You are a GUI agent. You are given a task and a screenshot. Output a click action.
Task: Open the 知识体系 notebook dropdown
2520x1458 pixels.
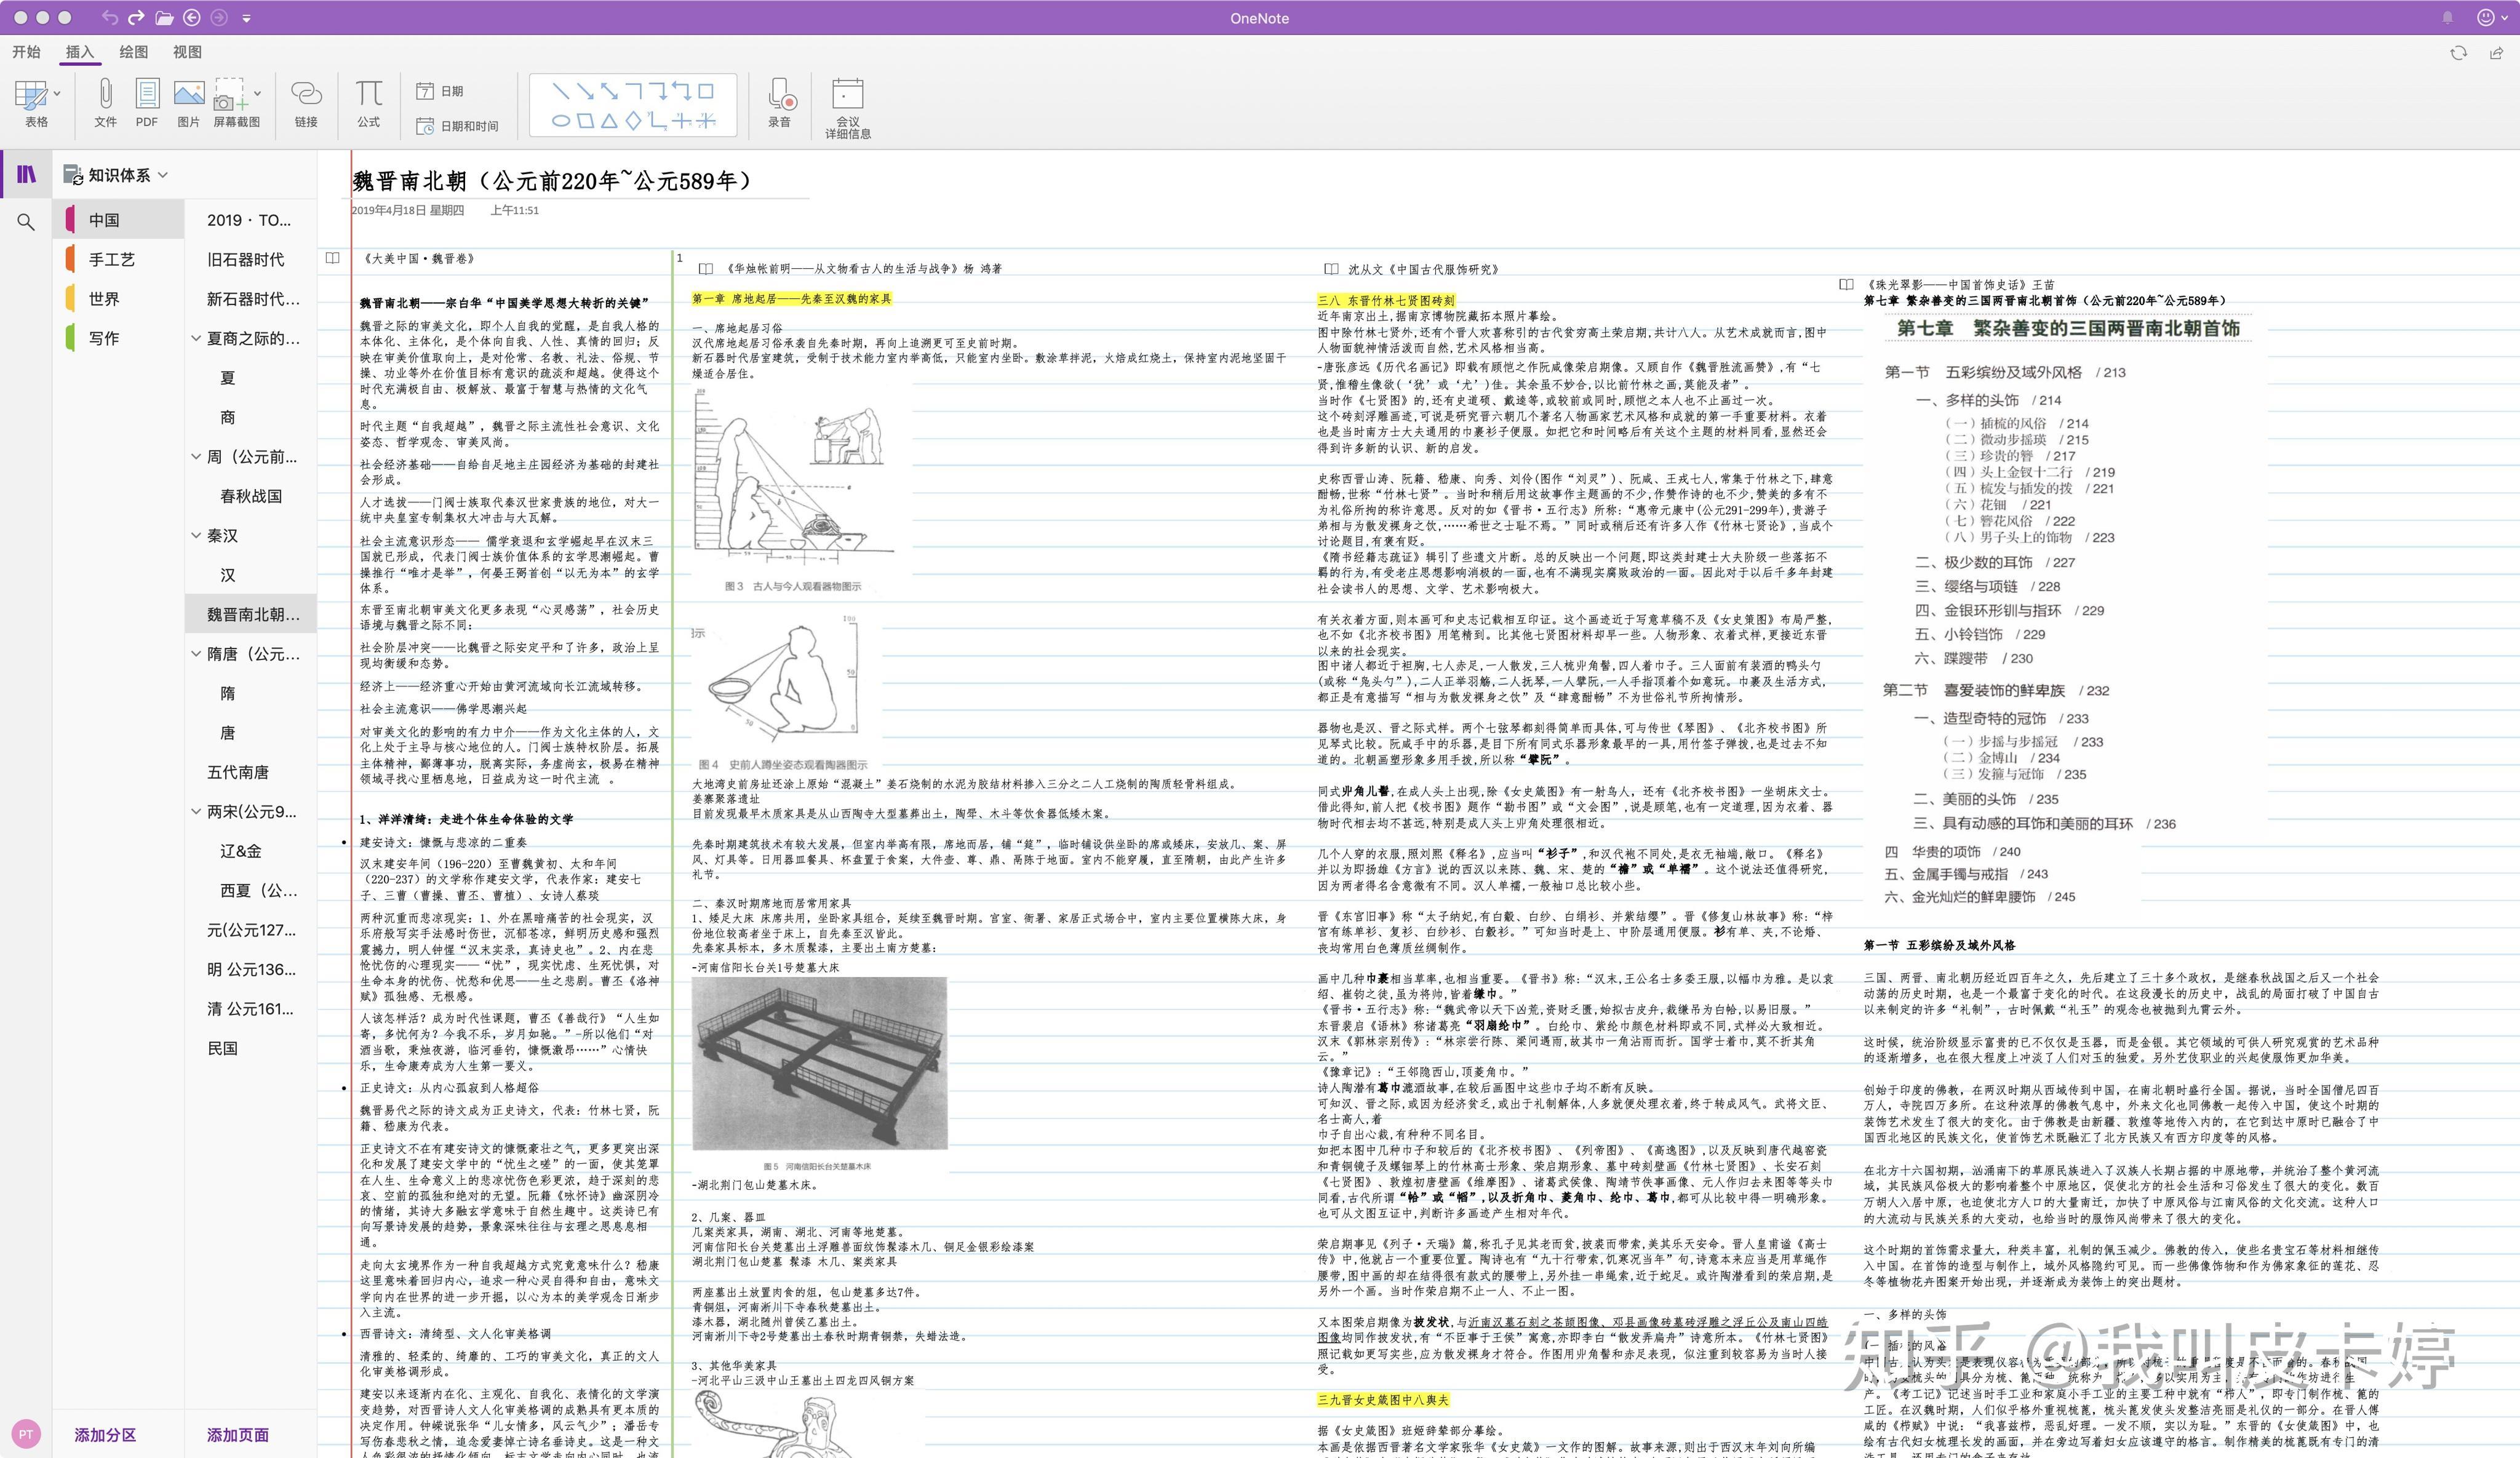click(x=163, y=175)
